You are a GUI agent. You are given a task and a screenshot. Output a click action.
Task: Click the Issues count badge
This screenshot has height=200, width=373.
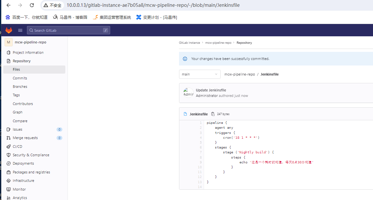(x=59, y=129)
